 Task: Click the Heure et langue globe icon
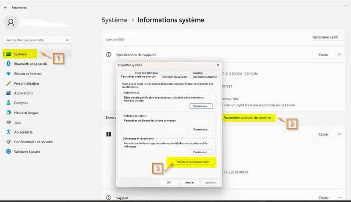point(8,113)
